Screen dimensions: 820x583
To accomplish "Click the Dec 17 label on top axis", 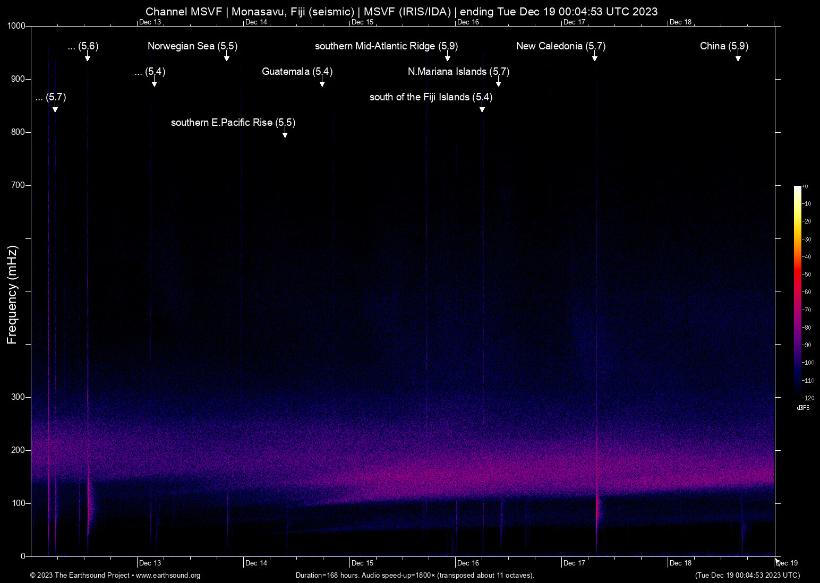I will coord(575,22).
